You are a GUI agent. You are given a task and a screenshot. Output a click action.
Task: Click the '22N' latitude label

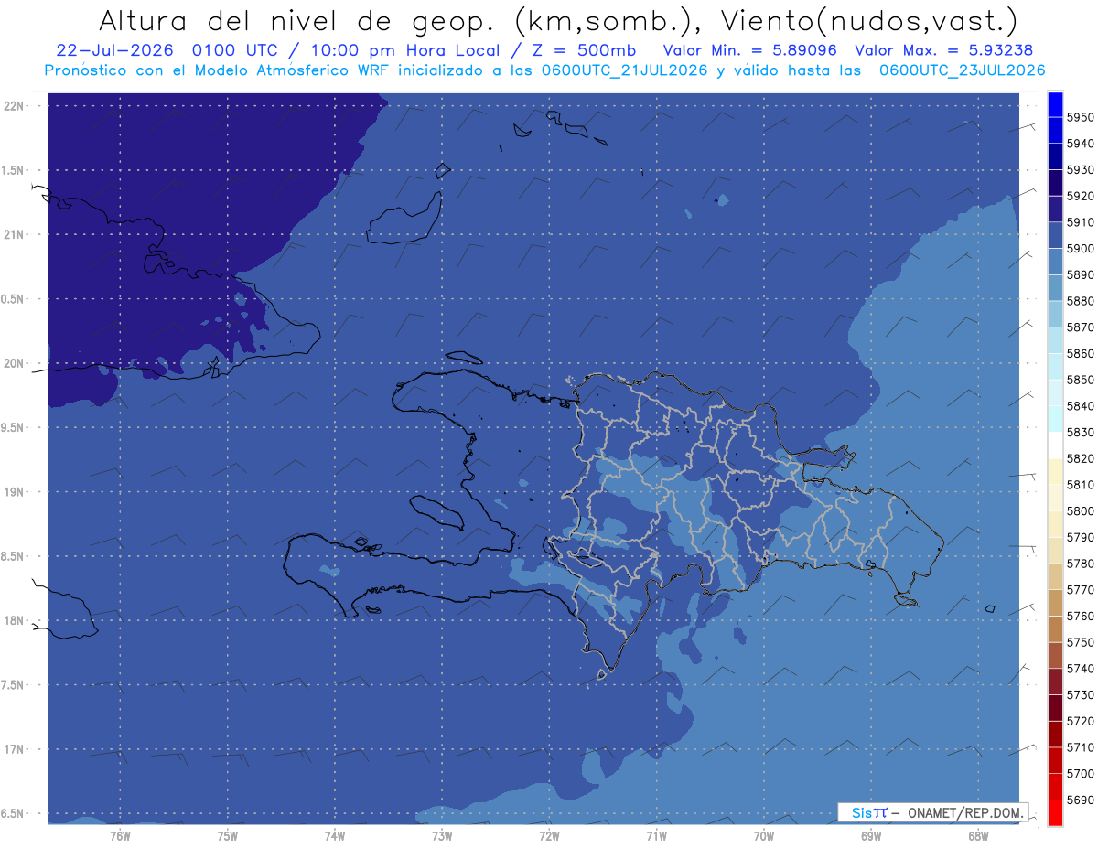15,105
